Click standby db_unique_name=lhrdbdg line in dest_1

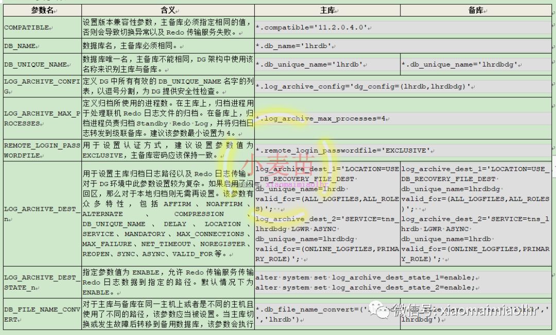pos(450,189)
